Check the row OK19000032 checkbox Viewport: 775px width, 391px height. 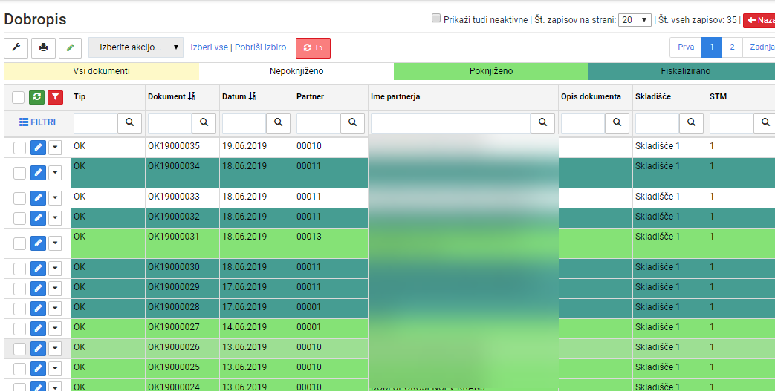click(x=19, y=217)
